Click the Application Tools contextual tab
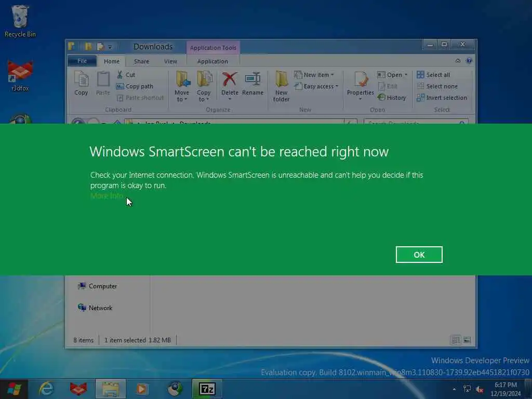Viewport: 532px width, 399px height. point(213,47)
